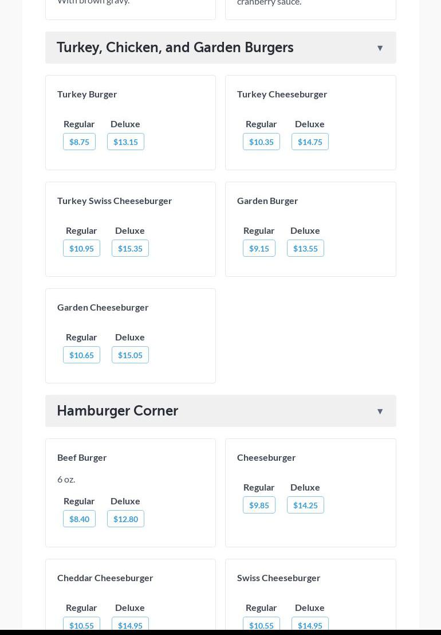
Task: Add Garden Cheeseburger Deluxe $15.05
Action: pos(130,355)
